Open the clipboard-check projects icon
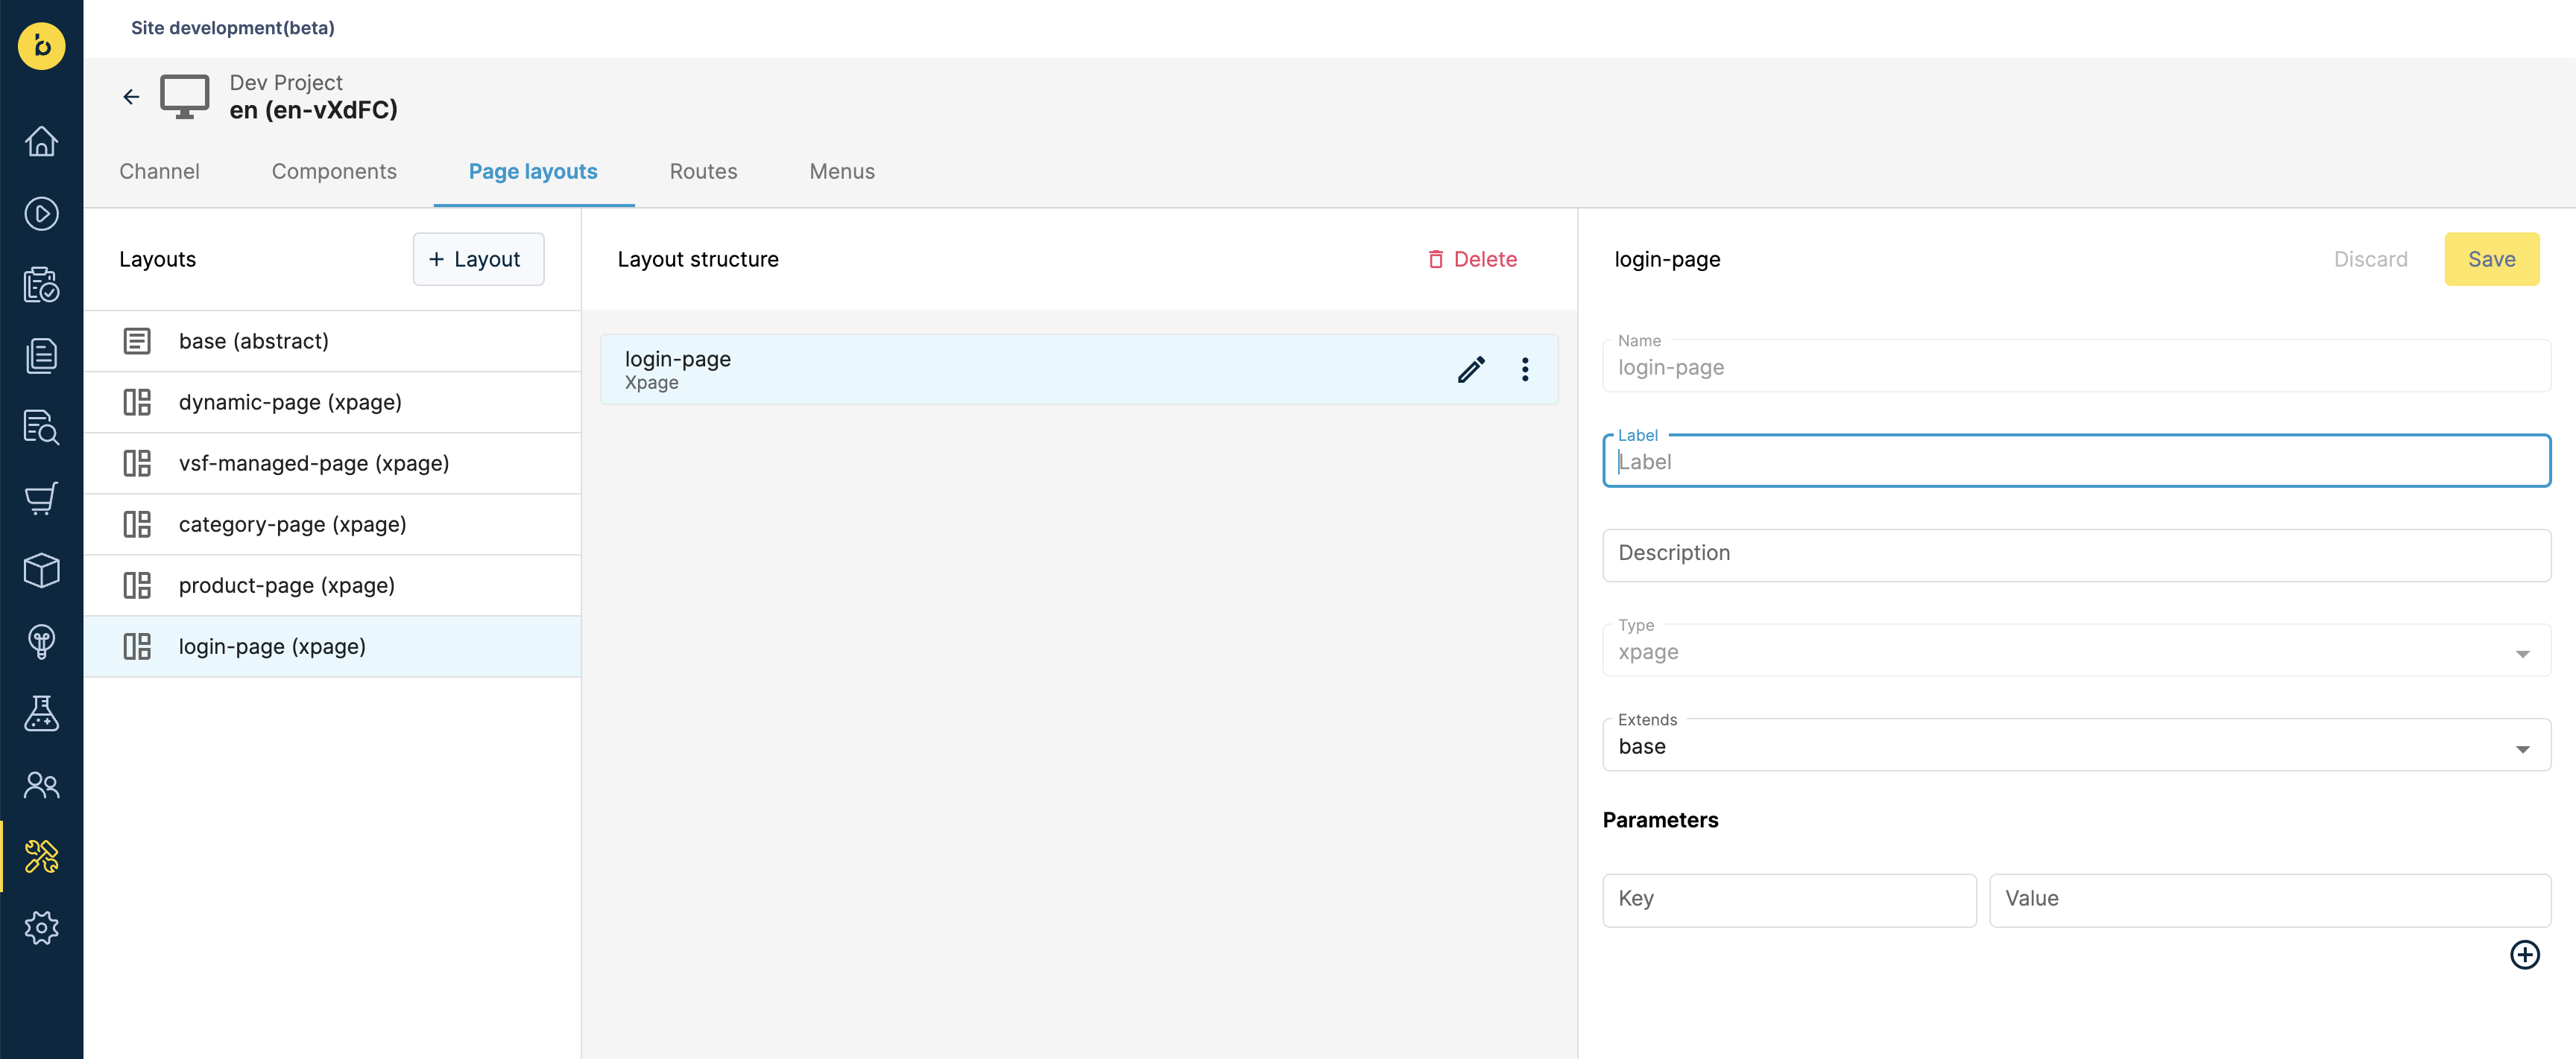Viewport: 2576px width, 1059px height. click(41, 284)
